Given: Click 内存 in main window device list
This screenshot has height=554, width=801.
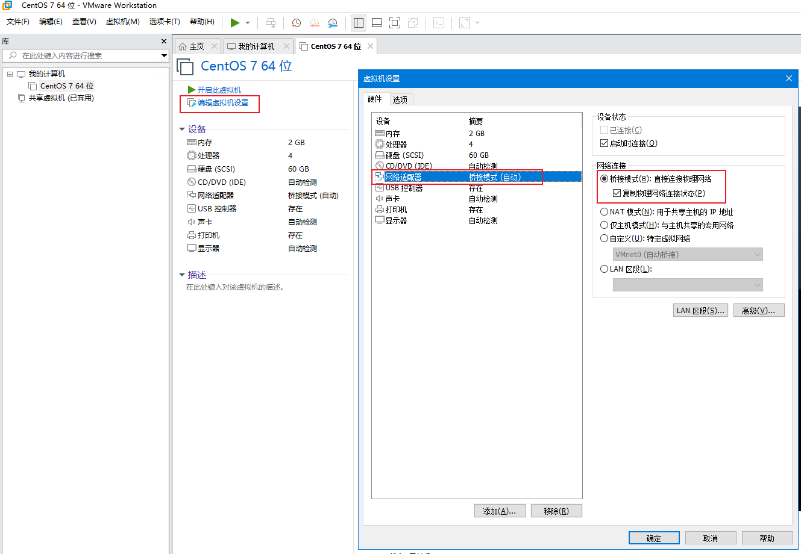Looking at the screenshot, I should point(205,143).
